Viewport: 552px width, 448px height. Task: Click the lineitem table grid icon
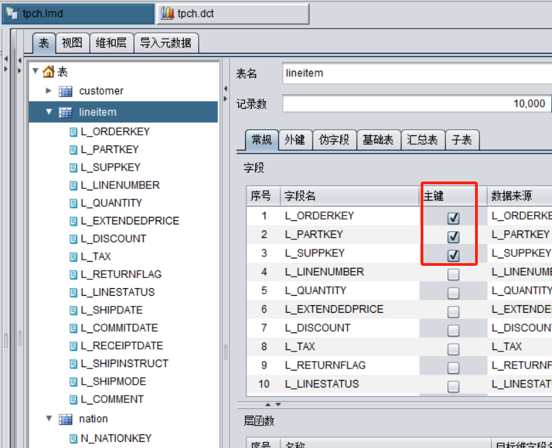(x=65, y=112)
